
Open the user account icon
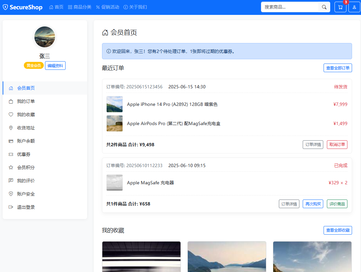pos(354,7)
